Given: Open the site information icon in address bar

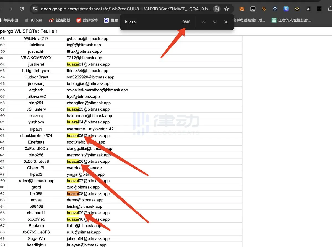Looking at the screenshot, I should click(x=35, y=9).
